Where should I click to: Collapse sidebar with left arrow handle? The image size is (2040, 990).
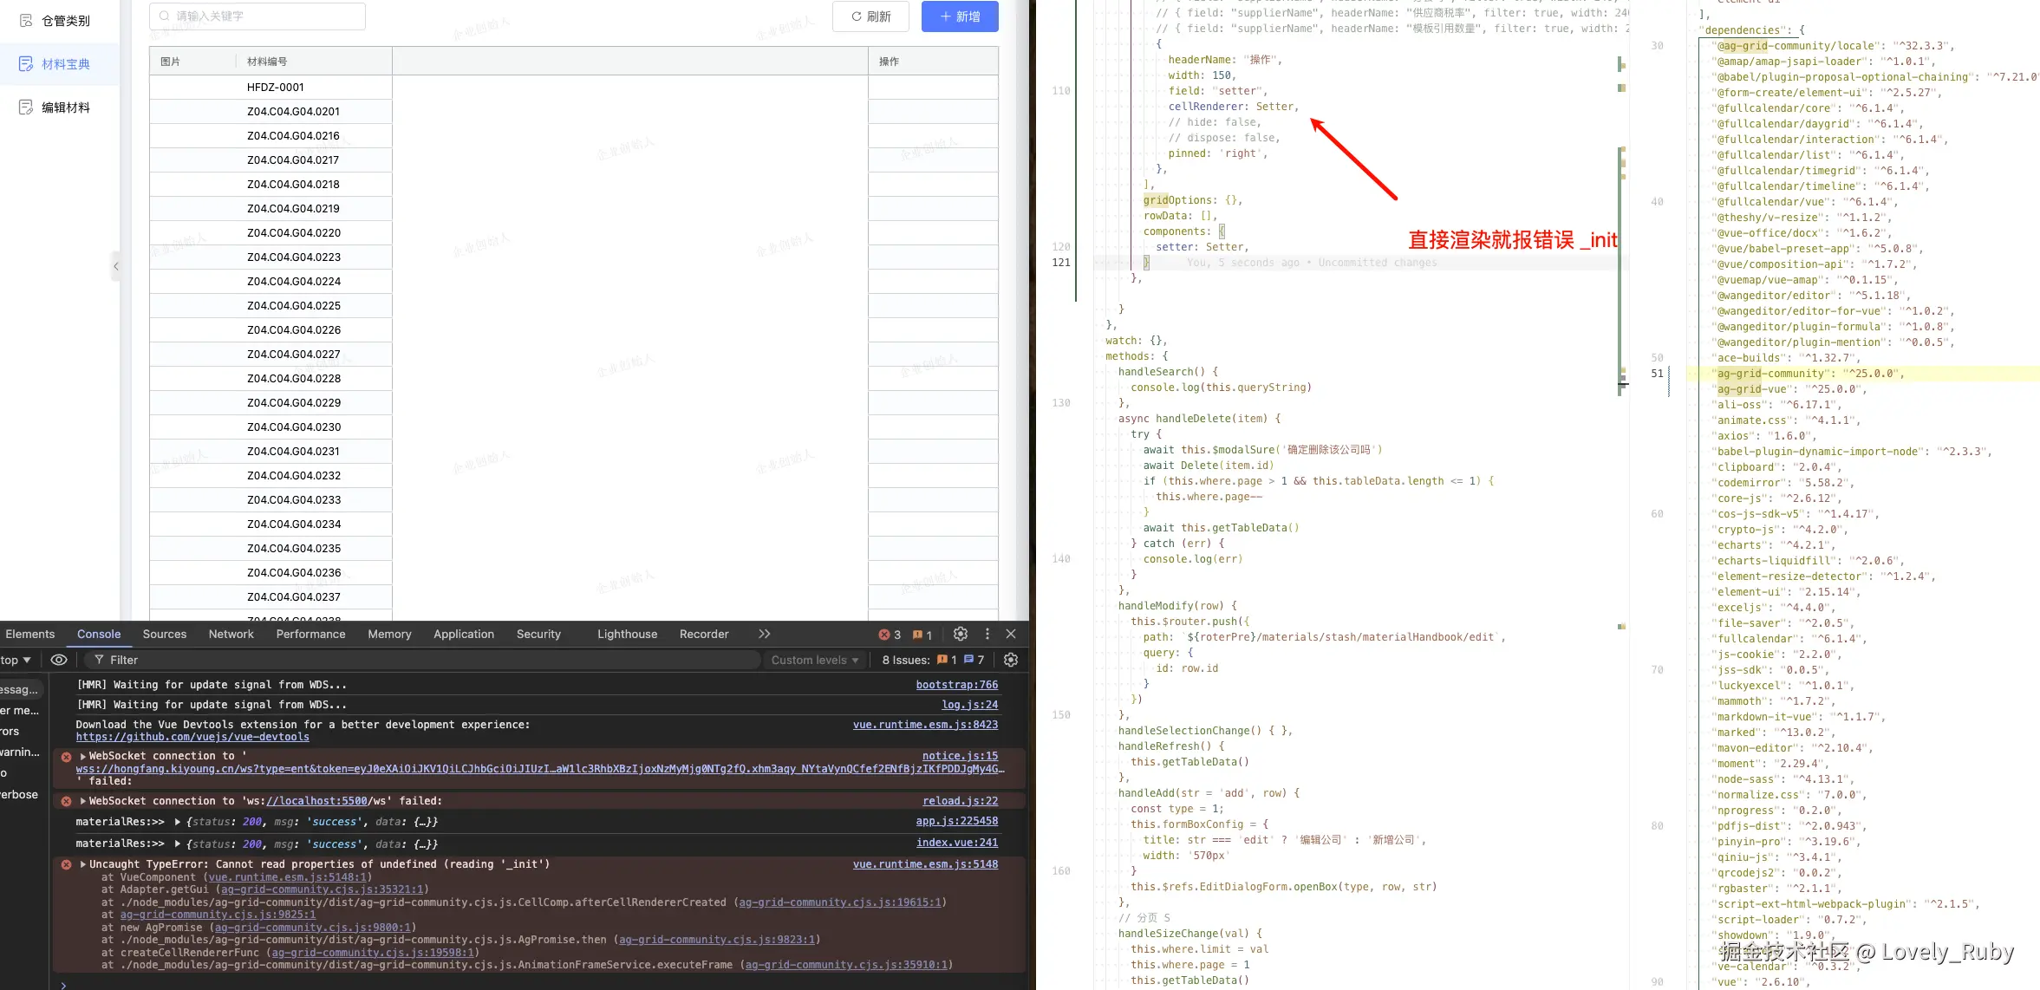pos(115,266)
